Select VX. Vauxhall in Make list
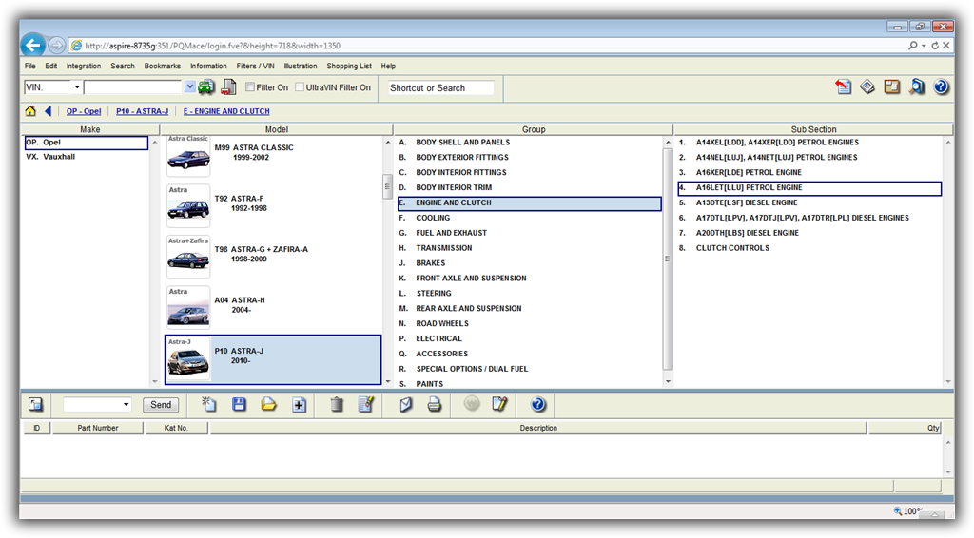 click(86, 157)
